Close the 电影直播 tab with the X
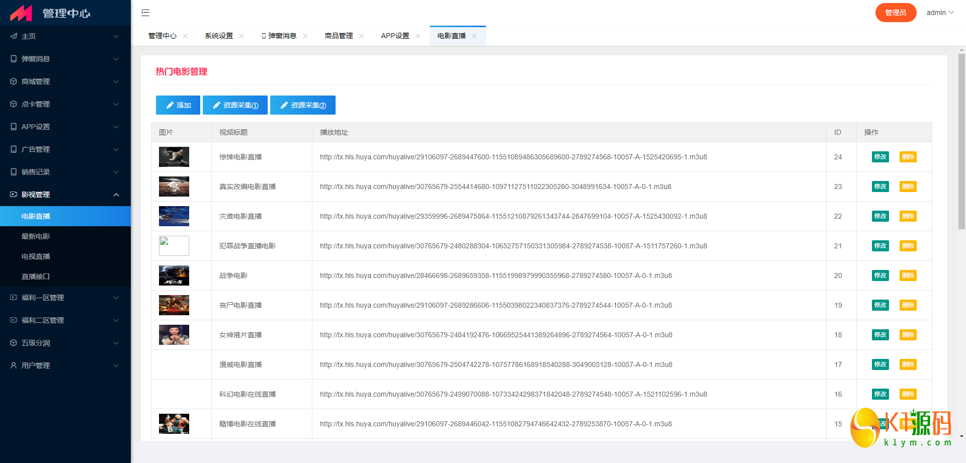 pyautogui.click(x=474, y=36)
